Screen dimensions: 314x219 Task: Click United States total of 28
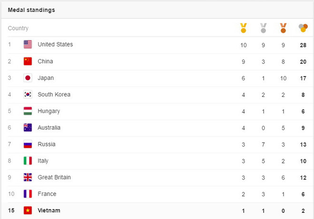tap(303, 45)
